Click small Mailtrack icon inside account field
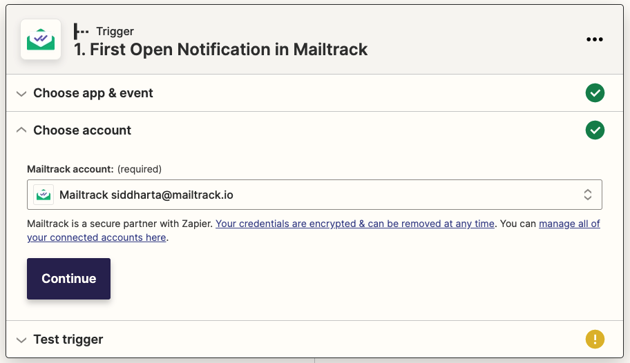 pyautogui.click(x=44, y=195)
